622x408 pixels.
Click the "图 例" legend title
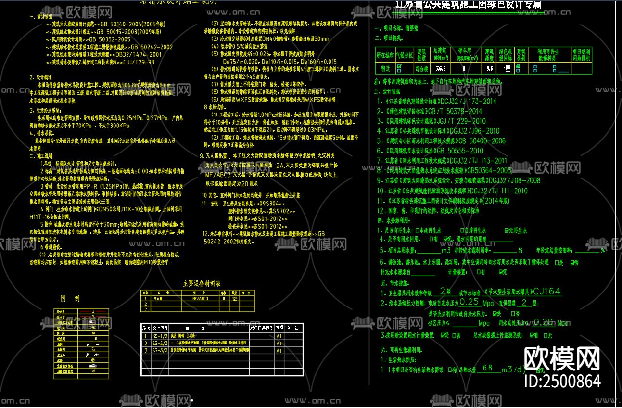coord(70,299)
